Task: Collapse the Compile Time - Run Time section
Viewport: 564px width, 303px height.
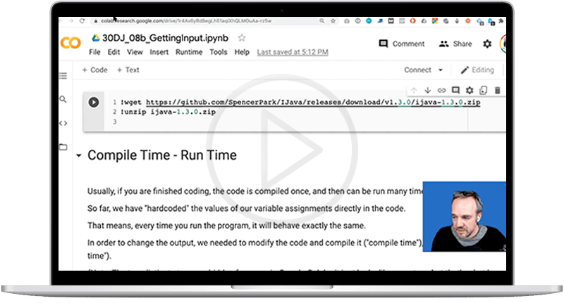Action: click(79, 155)
